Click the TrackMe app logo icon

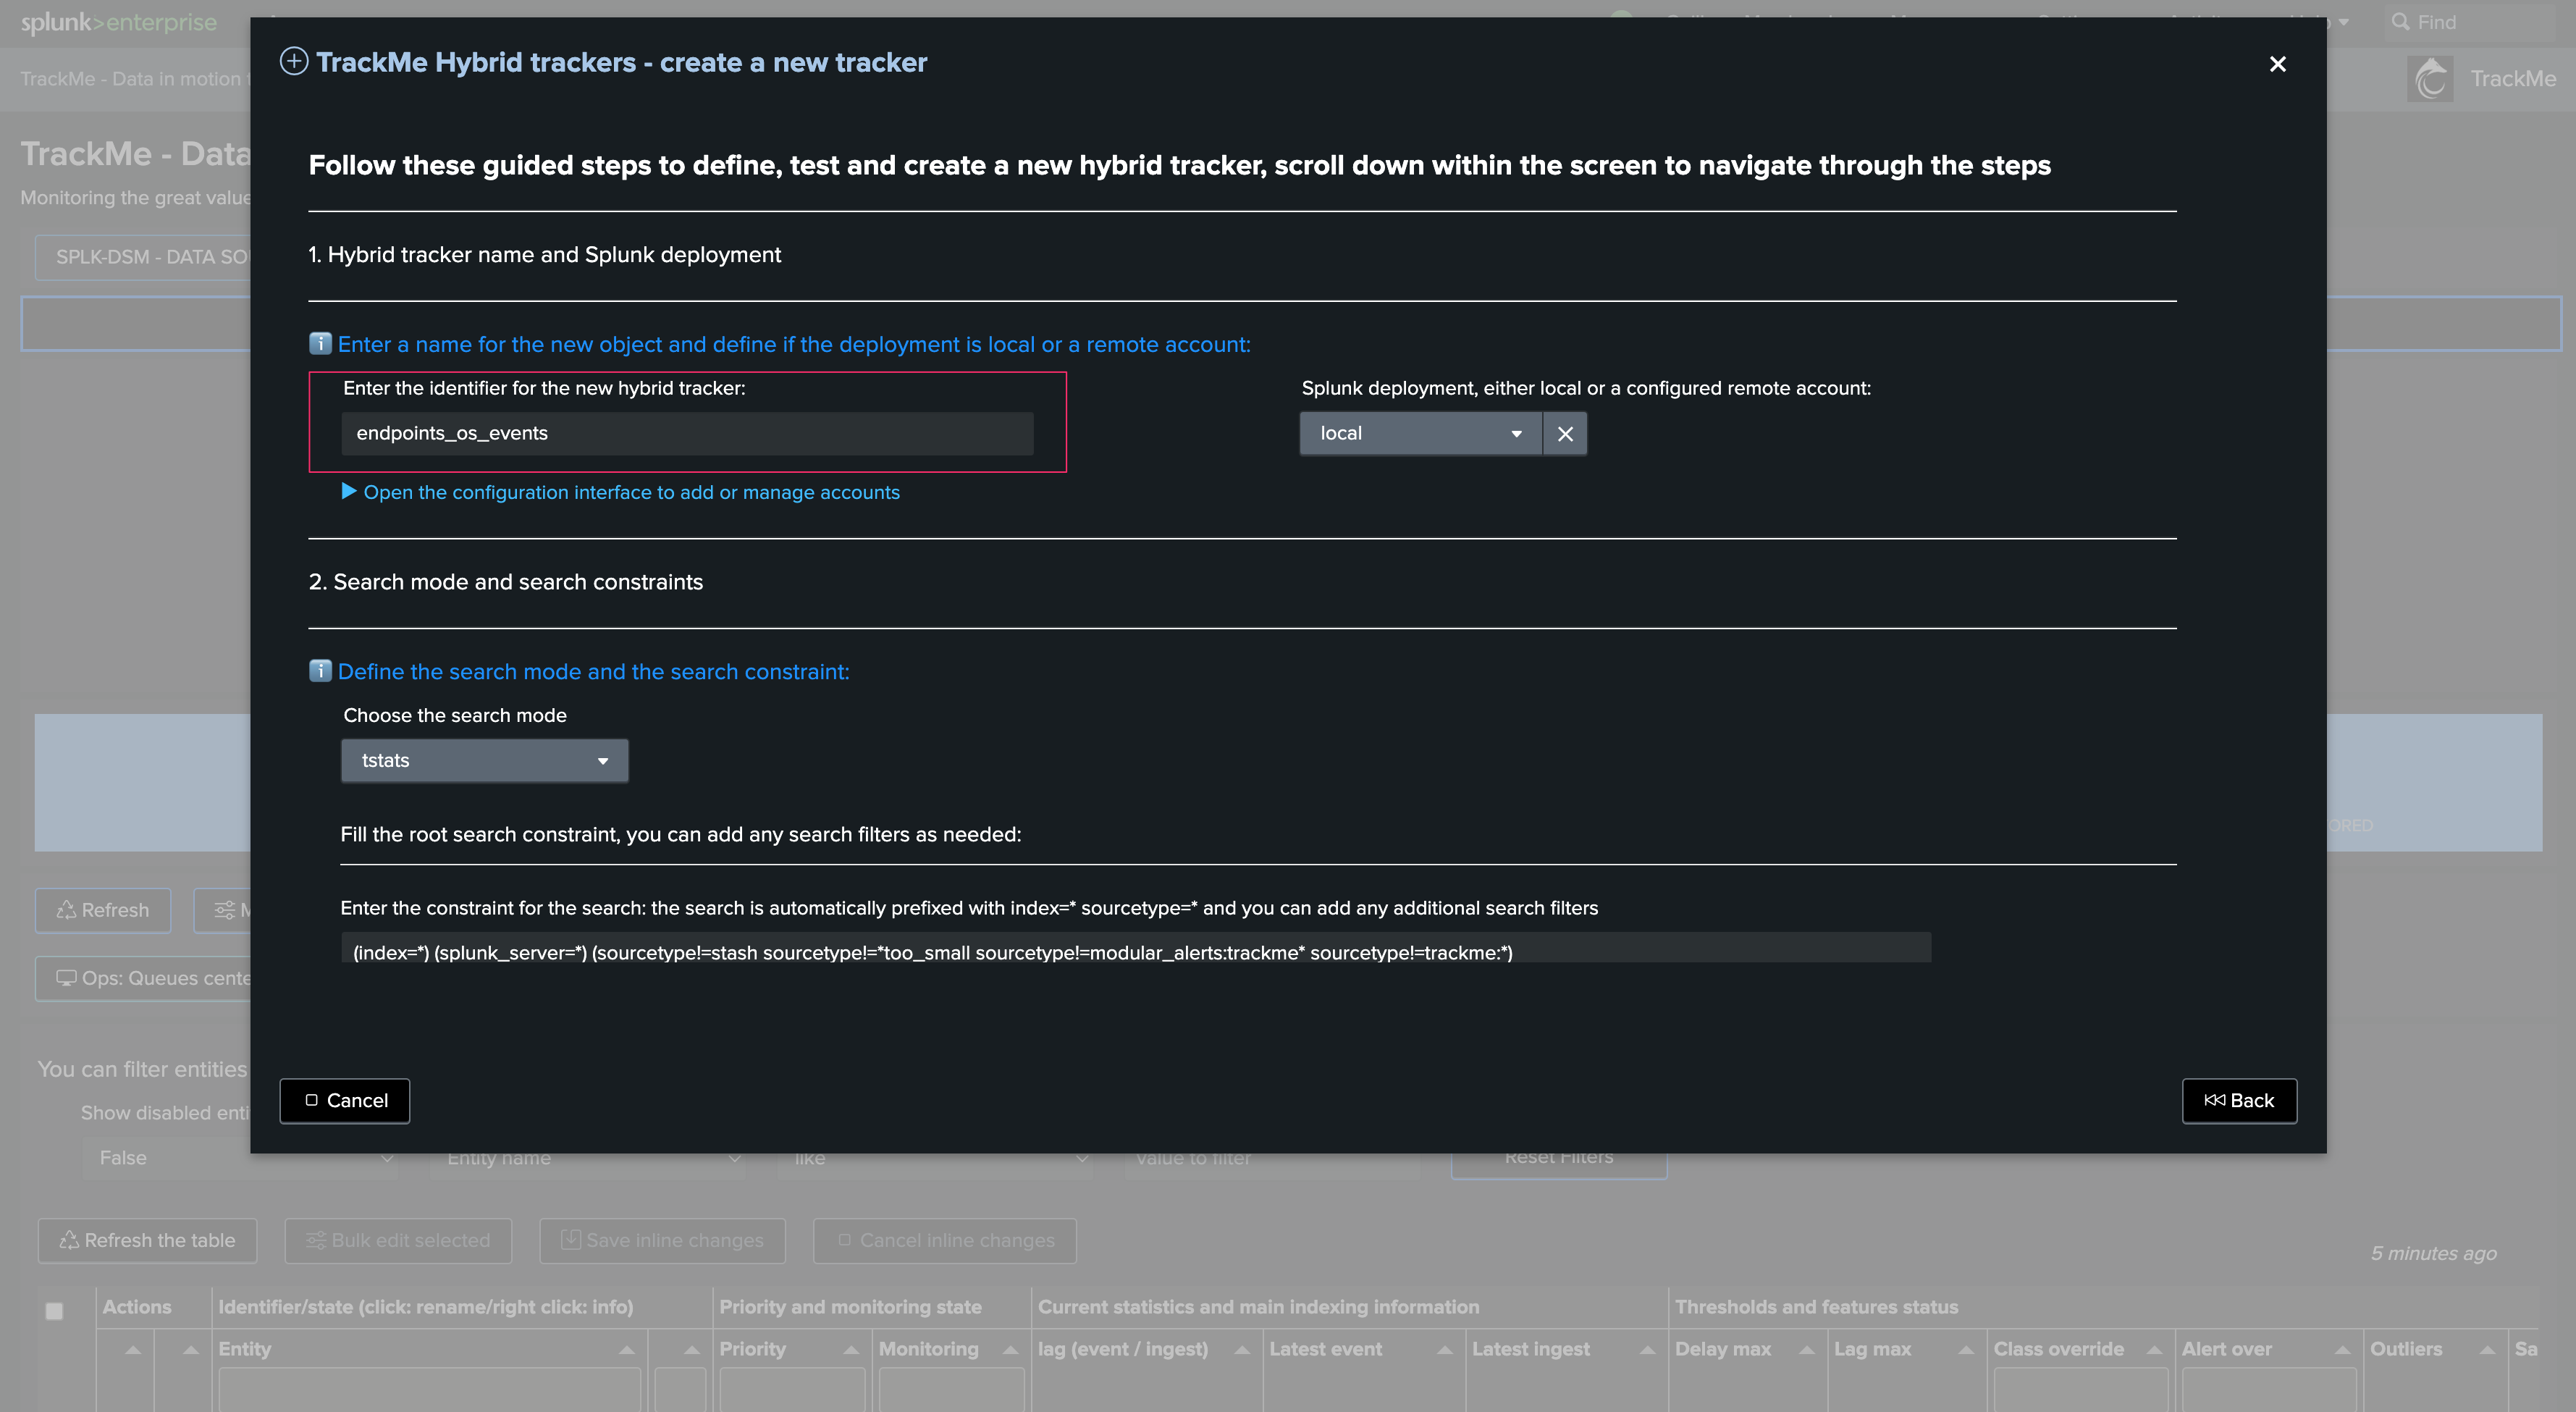pos(2430,79)
